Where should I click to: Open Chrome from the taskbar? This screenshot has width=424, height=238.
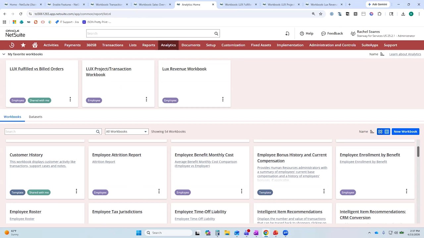266,233
